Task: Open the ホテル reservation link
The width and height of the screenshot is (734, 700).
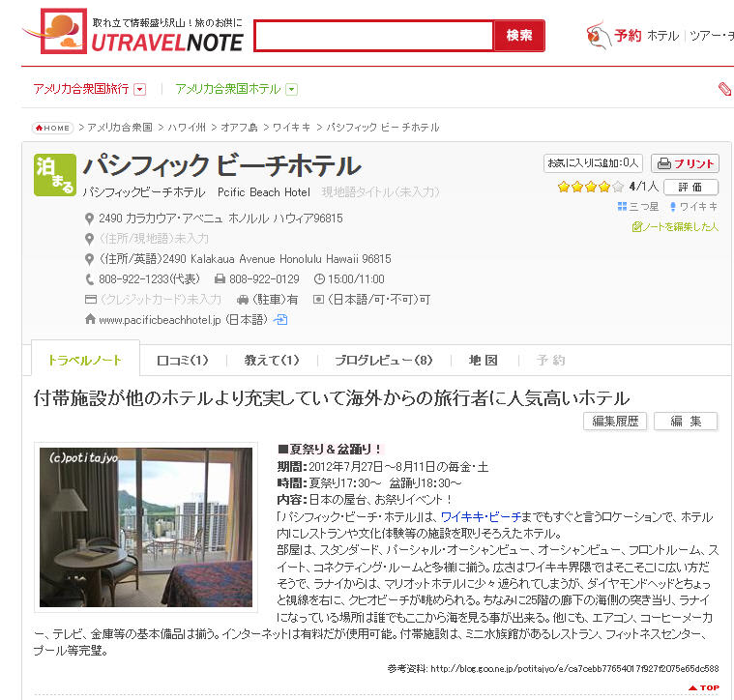Action: click(x=662, y=36)
